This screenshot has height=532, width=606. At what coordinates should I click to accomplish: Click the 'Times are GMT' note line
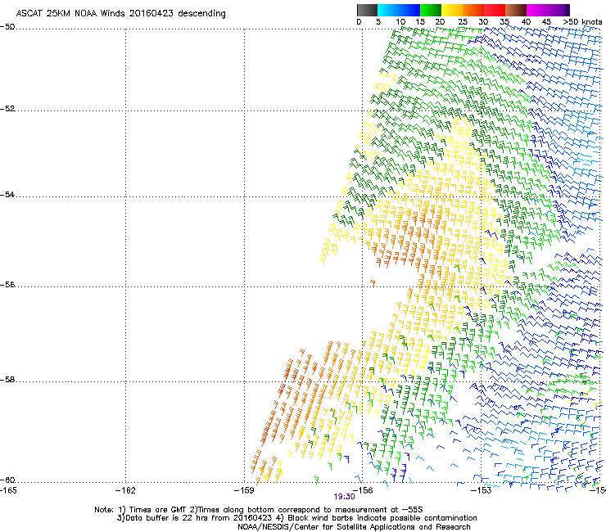[259, 510]
